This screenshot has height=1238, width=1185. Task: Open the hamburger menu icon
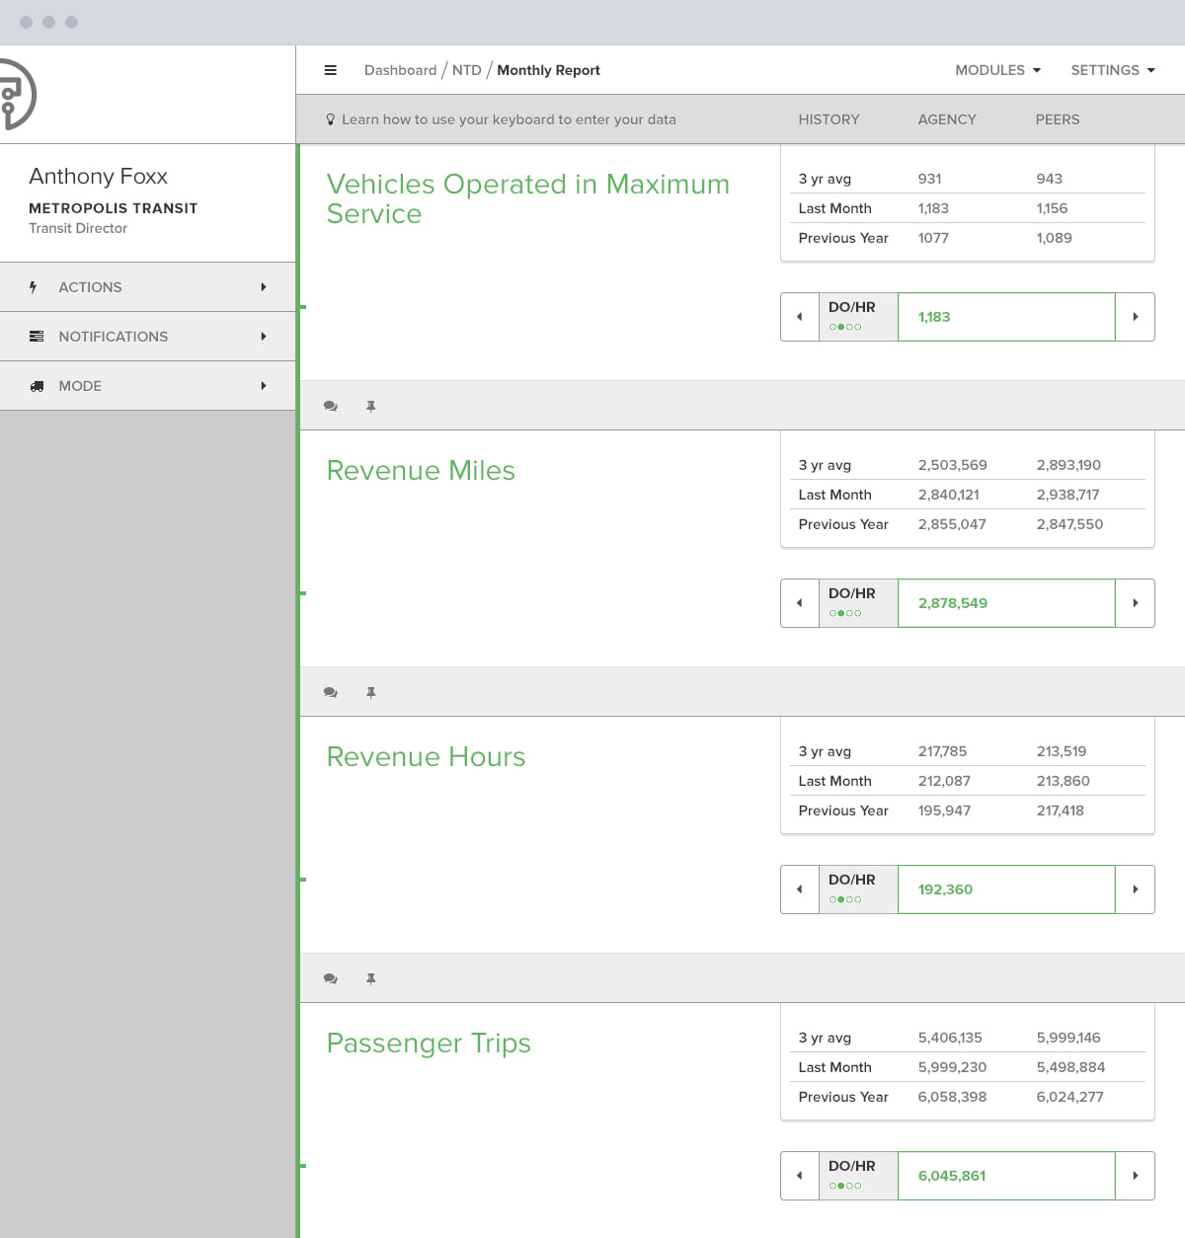click(x=331, y=70)
